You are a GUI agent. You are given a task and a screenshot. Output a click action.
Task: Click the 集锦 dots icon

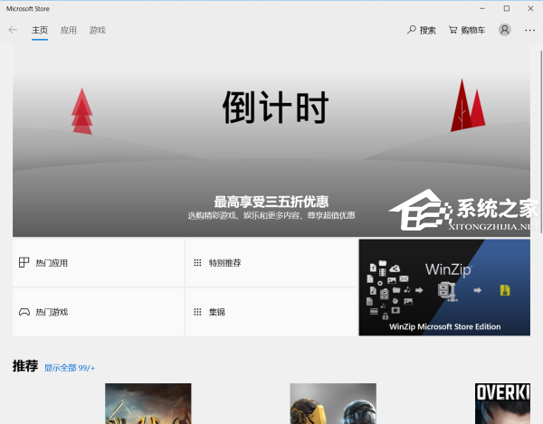(x=197, y=312)
